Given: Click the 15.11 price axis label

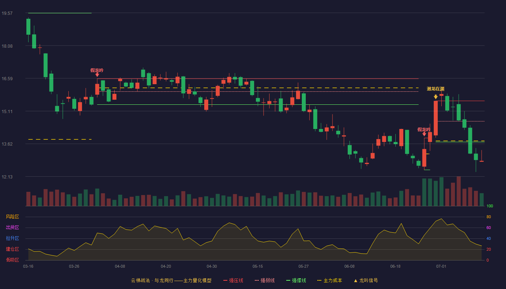Looking at the screenshot, I should (7, 112).
